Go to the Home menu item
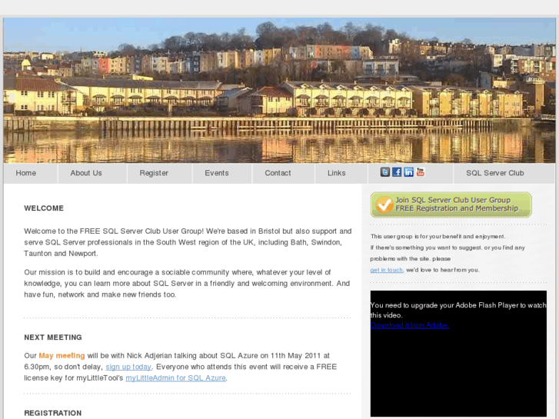559x419 pixels. coord(25,173)
